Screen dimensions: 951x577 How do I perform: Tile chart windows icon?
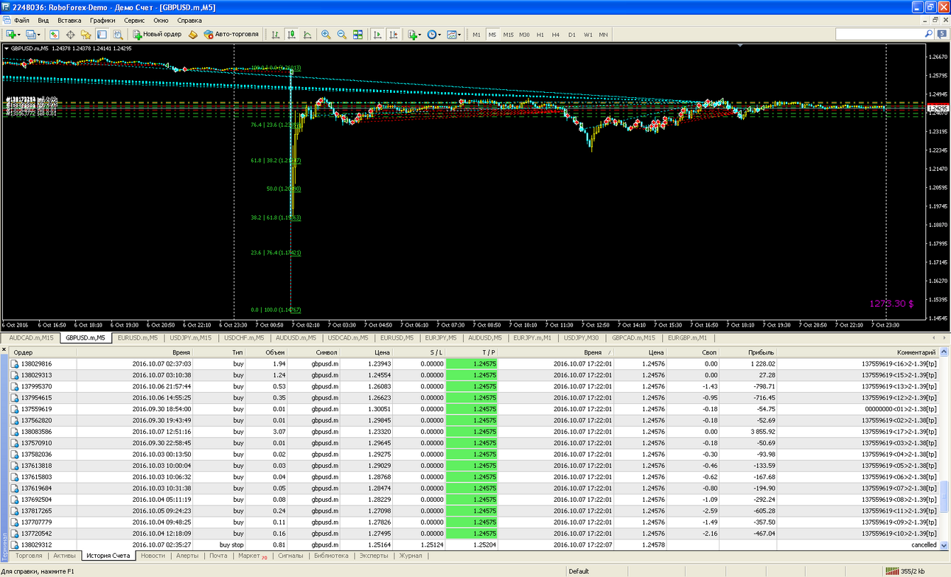pos(358,35)
